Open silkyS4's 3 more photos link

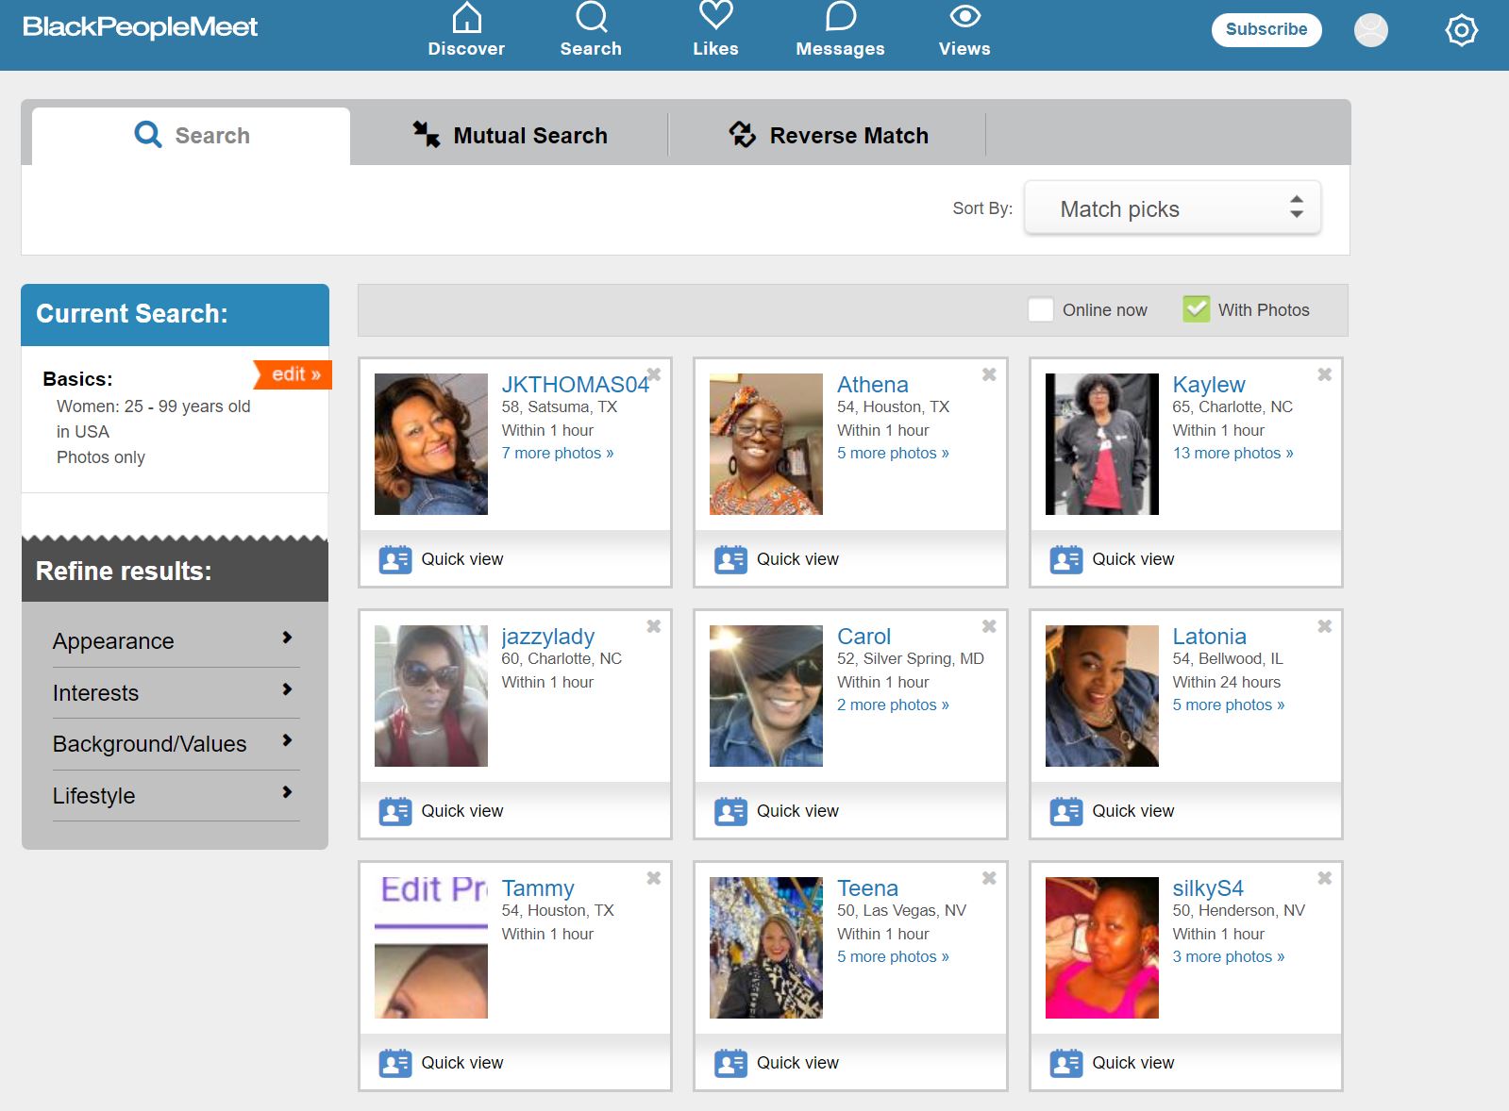(1229, 956)
